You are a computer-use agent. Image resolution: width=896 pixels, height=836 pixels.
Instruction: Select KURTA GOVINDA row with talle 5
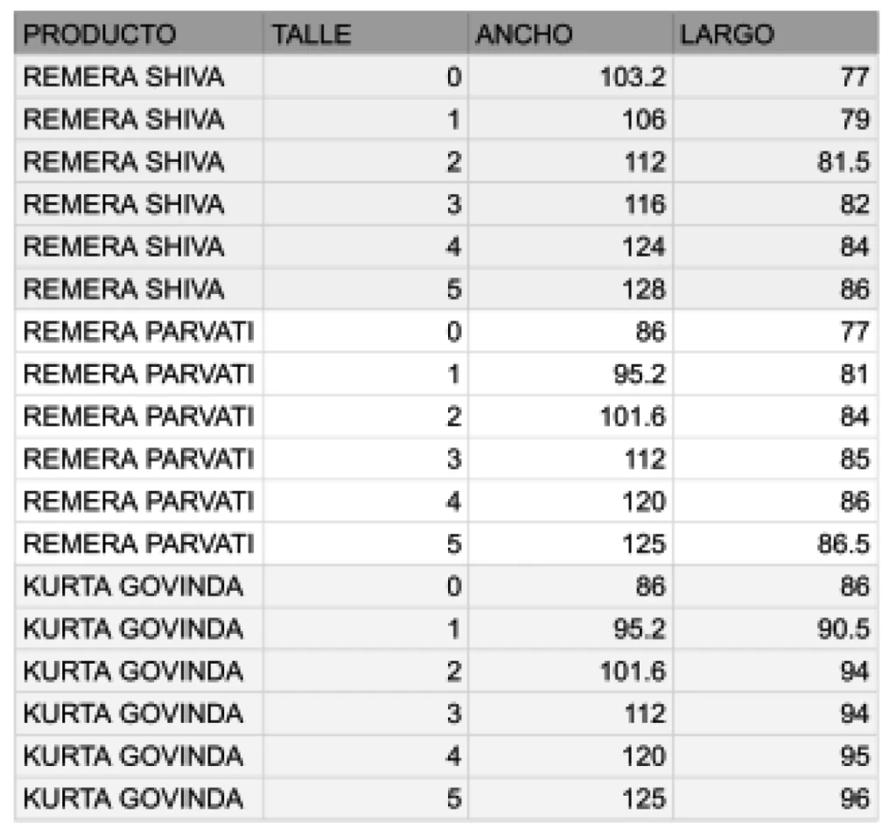click(x=446, y=797)
